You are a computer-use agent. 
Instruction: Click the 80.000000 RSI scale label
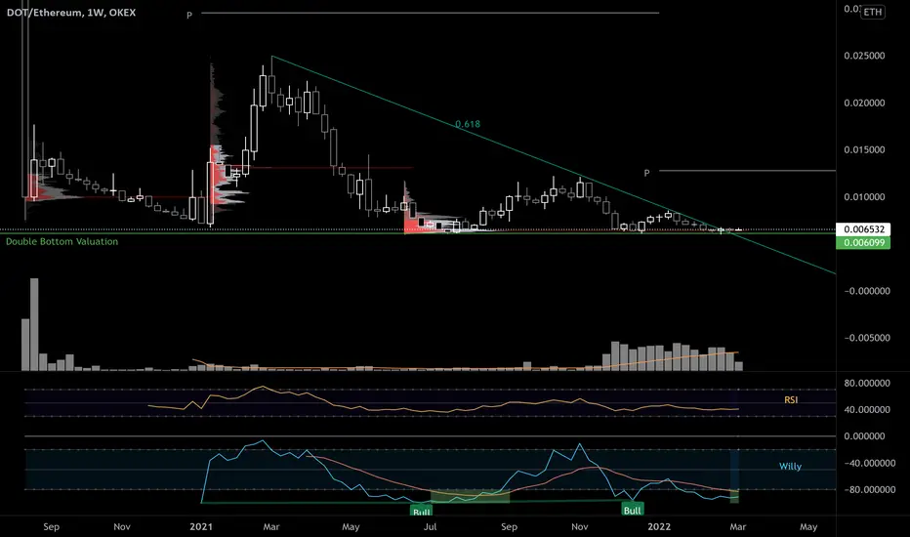(x=866, y=383)
